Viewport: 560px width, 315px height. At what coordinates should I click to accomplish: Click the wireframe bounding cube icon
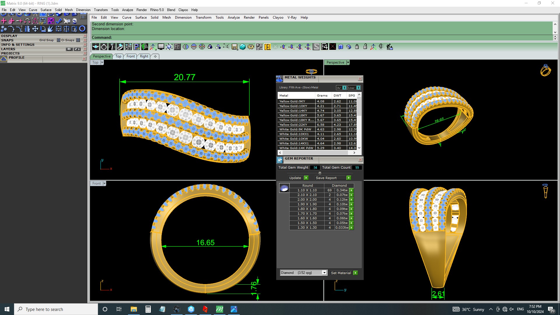click(x=169, y=47)
